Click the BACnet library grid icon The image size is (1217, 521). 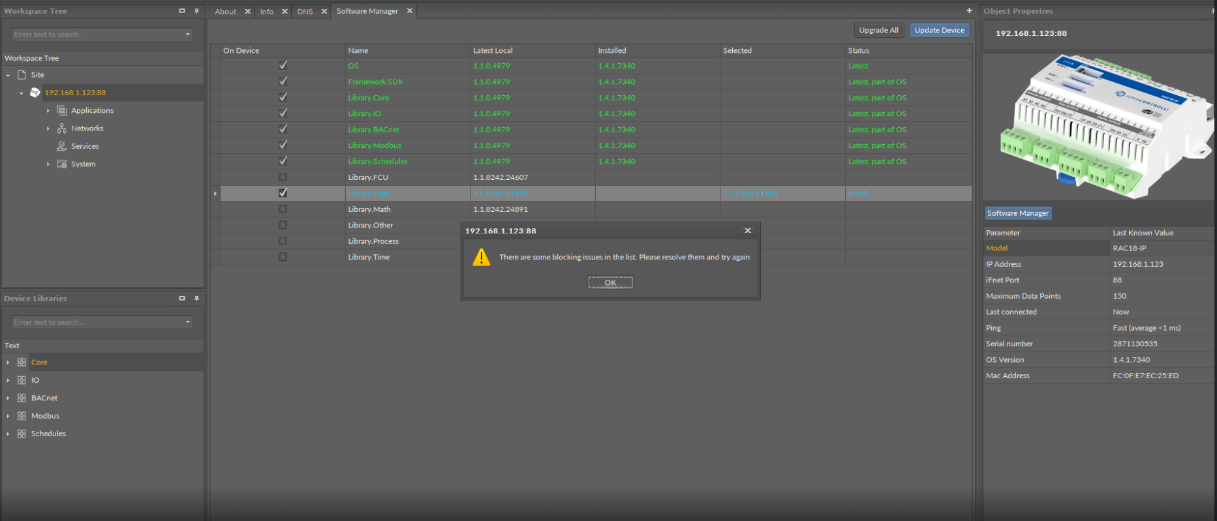coord(22,398)
